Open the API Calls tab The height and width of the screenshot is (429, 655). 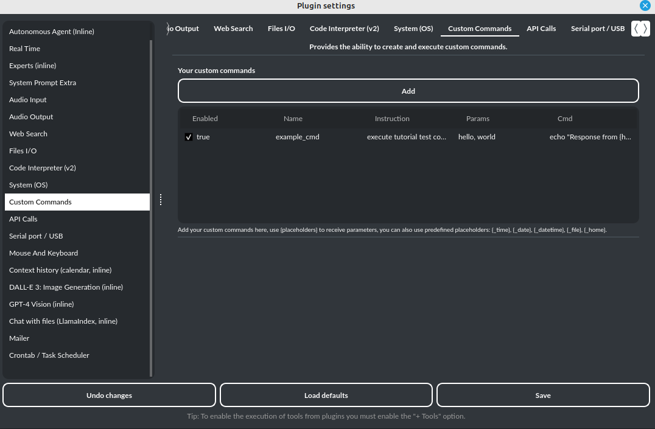(541, 28)
